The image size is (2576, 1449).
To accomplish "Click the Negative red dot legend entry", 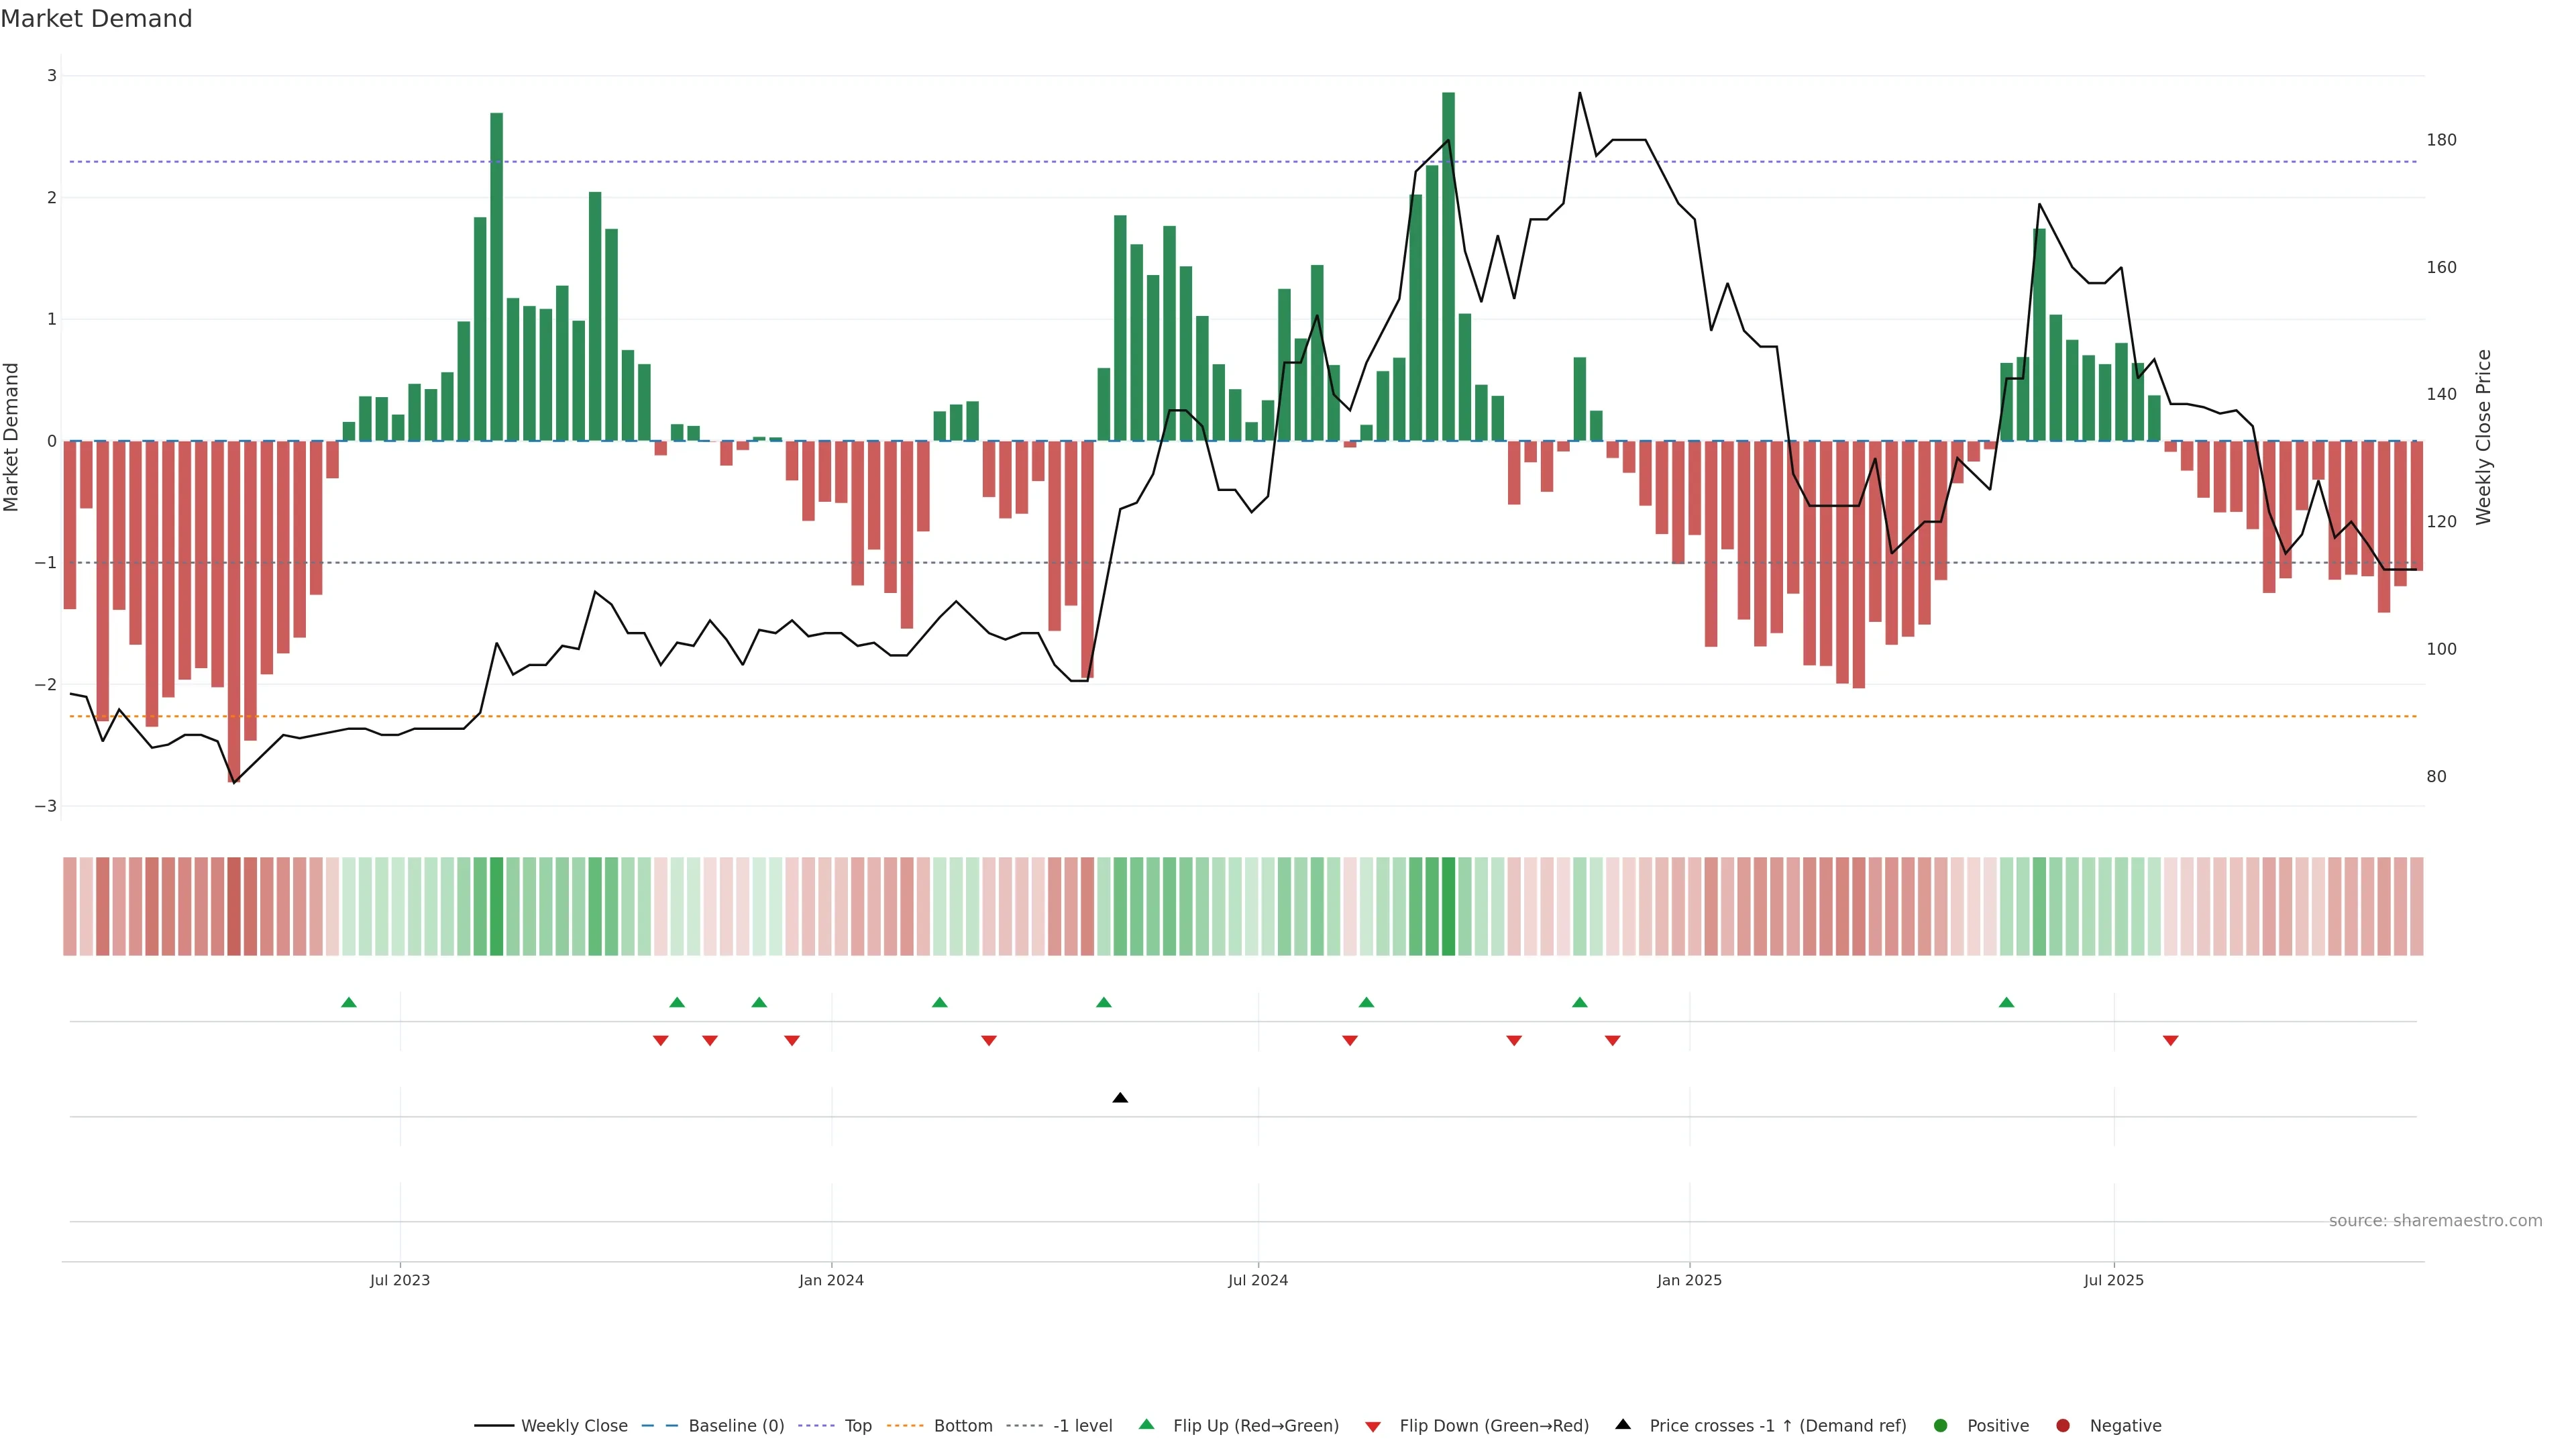I will (2063, 1426).
